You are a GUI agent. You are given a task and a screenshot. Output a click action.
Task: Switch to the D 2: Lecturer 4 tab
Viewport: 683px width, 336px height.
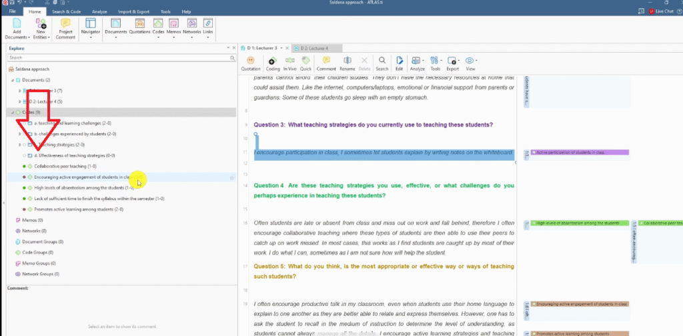(319, 48)
